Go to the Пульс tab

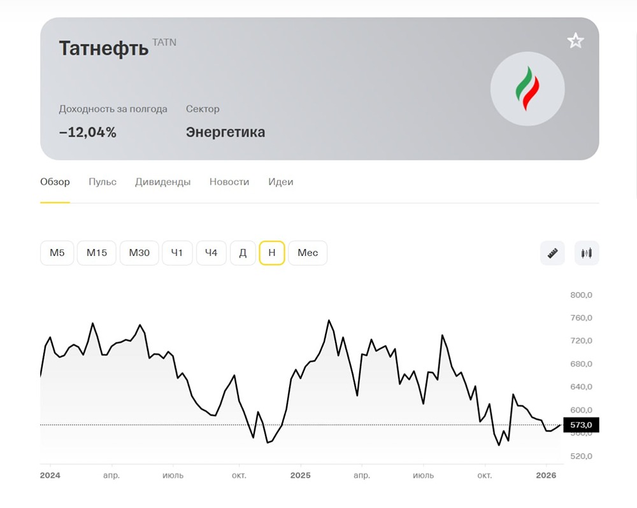(103, 182)
